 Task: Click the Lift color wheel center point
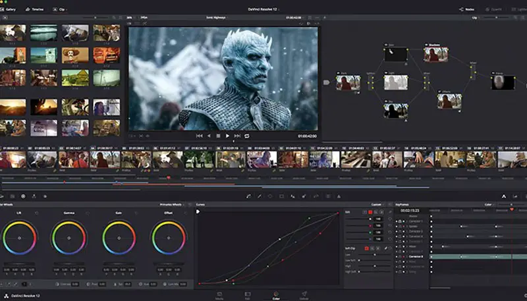20,238
